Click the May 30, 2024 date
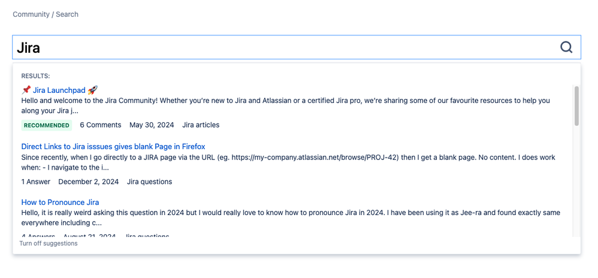 [x=152, y=125]
